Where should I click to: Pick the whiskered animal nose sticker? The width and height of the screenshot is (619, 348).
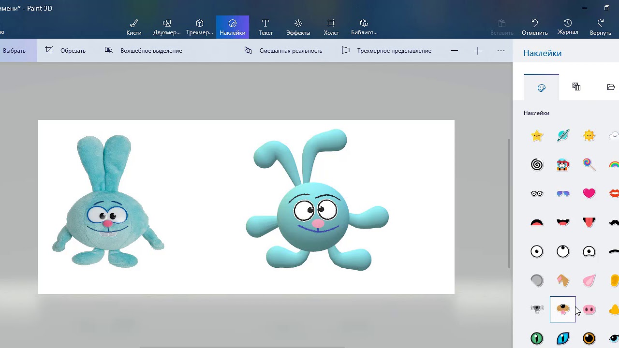pos(537,309)
